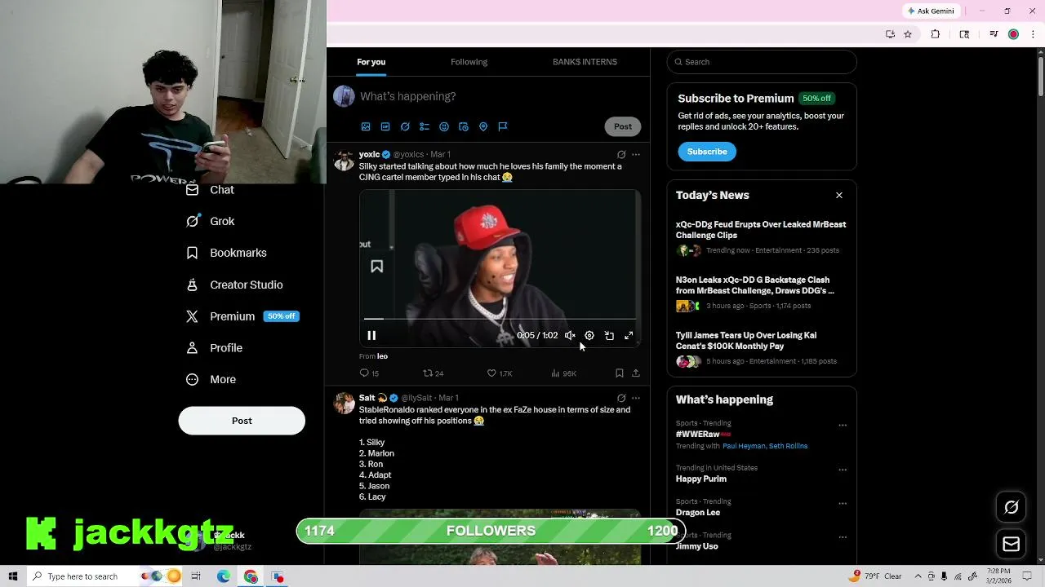1045x587 pixels.
Task: Open Chrome three-dot menu
Action: click(x=1032, y=34)
